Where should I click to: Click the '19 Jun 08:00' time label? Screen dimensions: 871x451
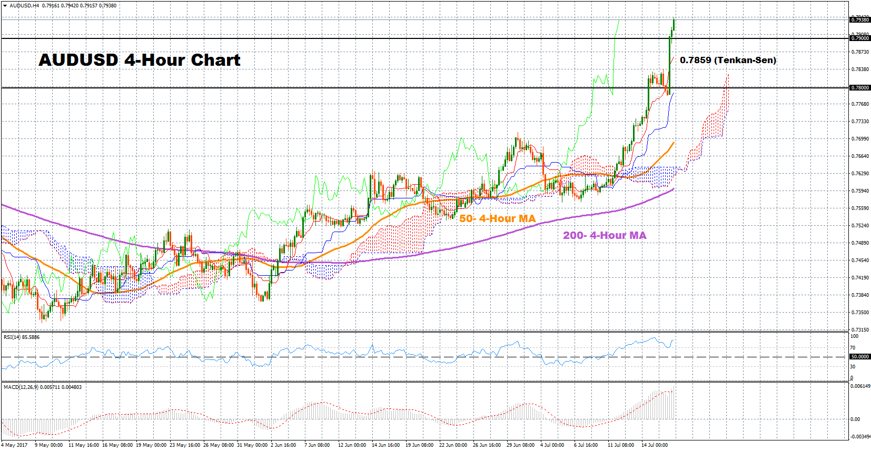tap(420, 445)
